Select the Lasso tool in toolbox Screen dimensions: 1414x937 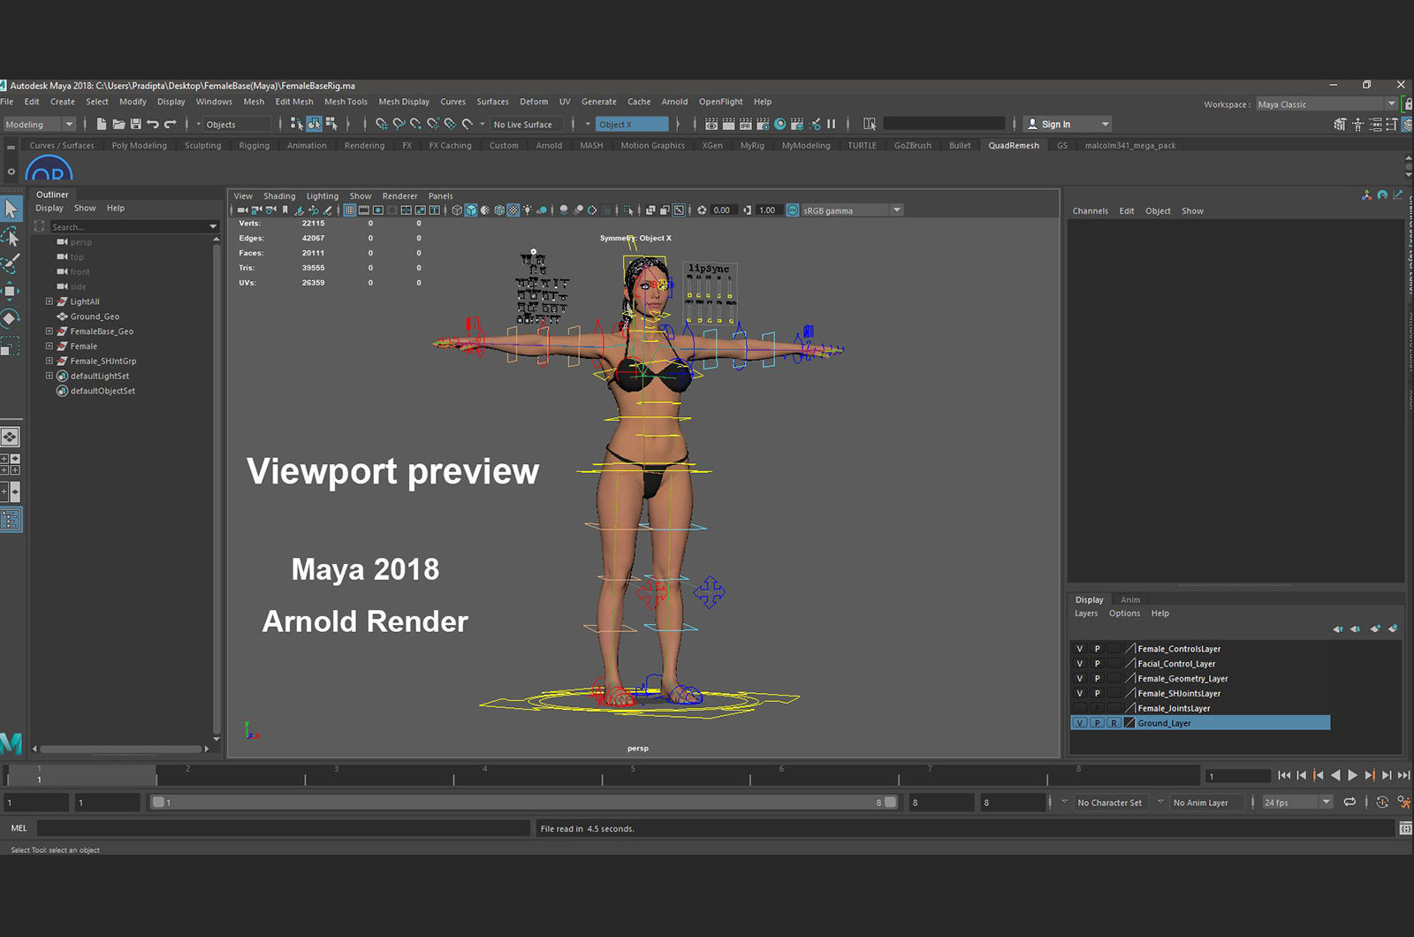click(x=11, y=236)
